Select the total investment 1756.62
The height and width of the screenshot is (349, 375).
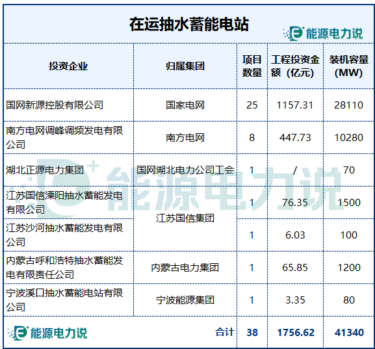tap(296, 333)
